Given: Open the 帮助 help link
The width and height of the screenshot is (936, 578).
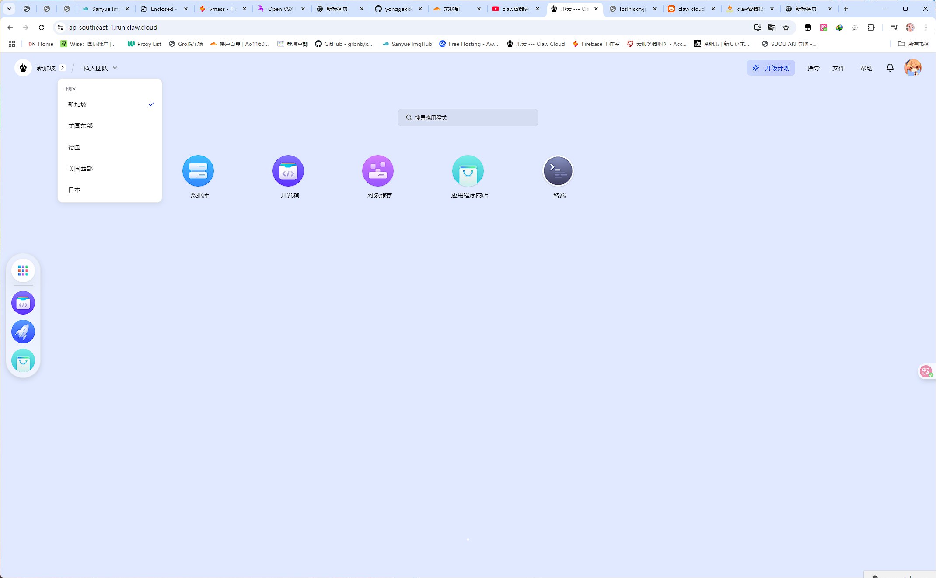Looking at the screenshot, I should [866, 68].
